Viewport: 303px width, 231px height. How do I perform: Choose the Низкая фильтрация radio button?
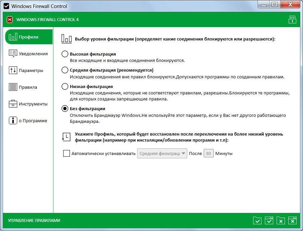pos(65,86)
